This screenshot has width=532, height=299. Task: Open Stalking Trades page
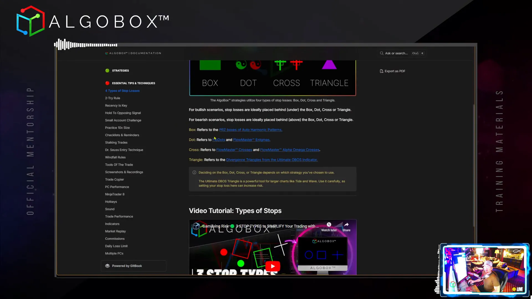(x=116, y=143)
